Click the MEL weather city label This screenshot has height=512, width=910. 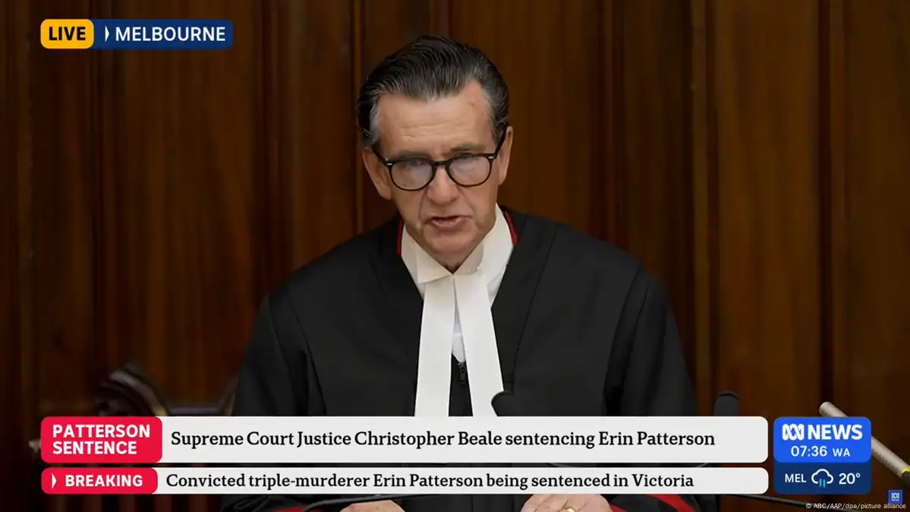795,479
